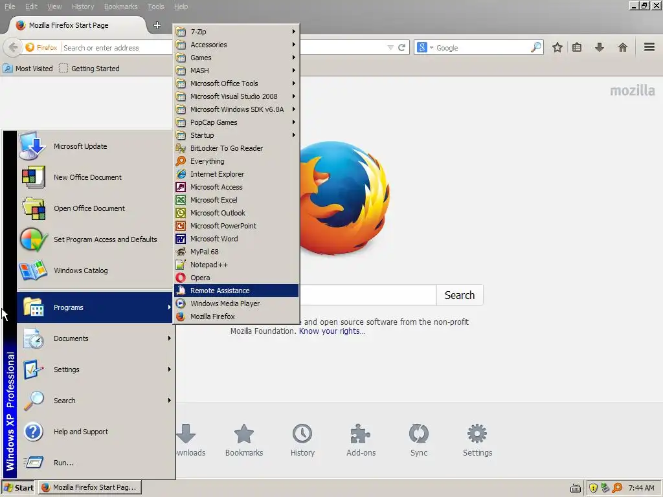Follow the Know your rights link
The image size is (663, 497).
coord(332,331)
